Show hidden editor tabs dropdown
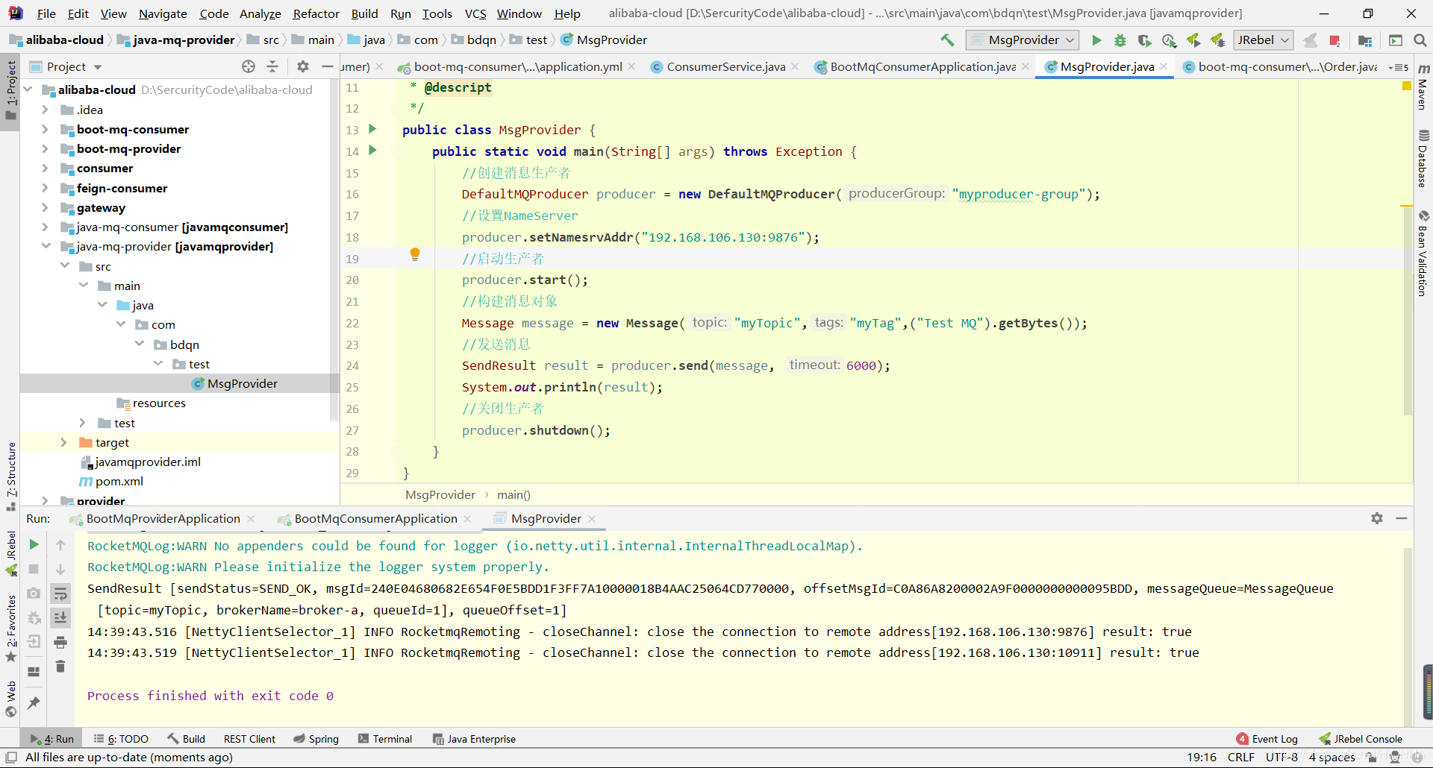1433x768 pixels. click(x=1398, y=67)
